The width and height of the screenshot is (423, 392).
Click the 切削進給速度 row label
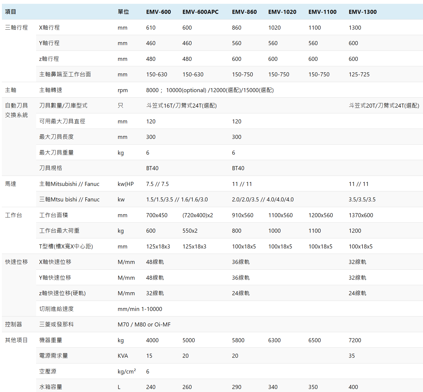coord(56,309)
